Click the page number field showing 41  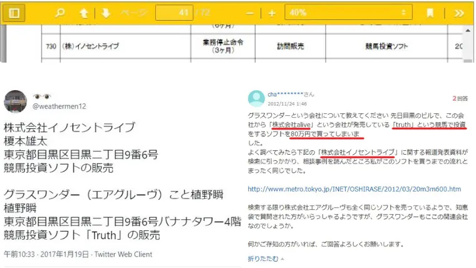coord(174,13)
